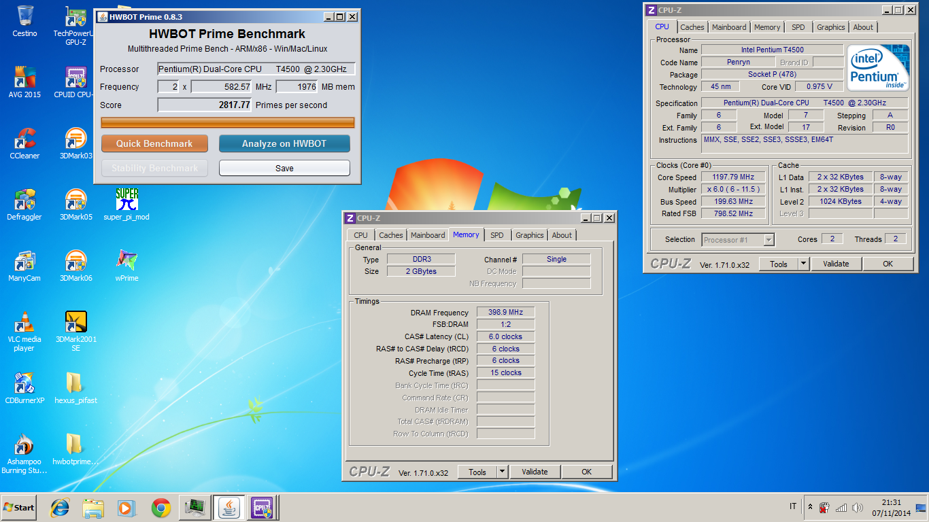Screen dimensions: 929x522
Task: Click Validate in right CPU-Z window
Action: 836,264
